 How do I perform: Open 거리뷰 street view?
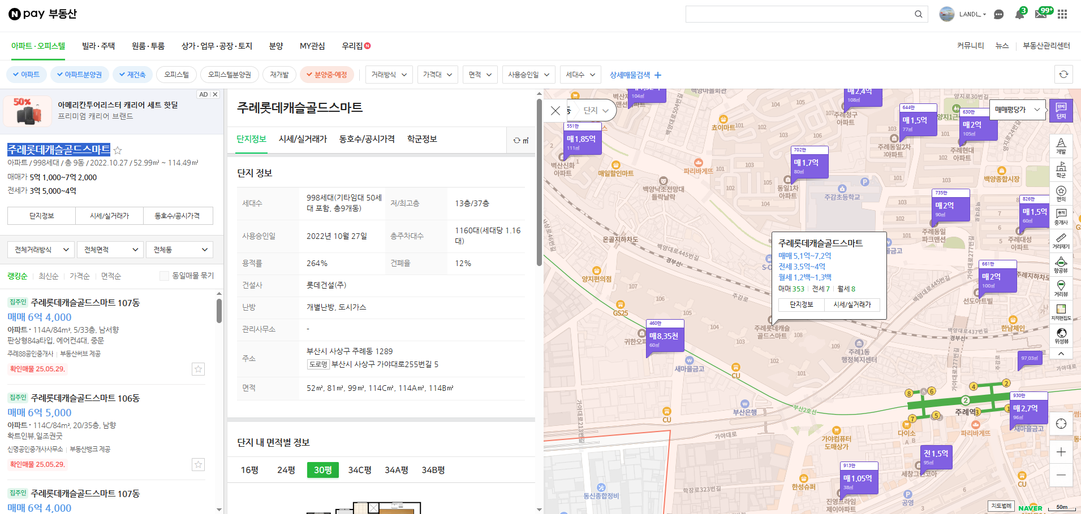1061,289
